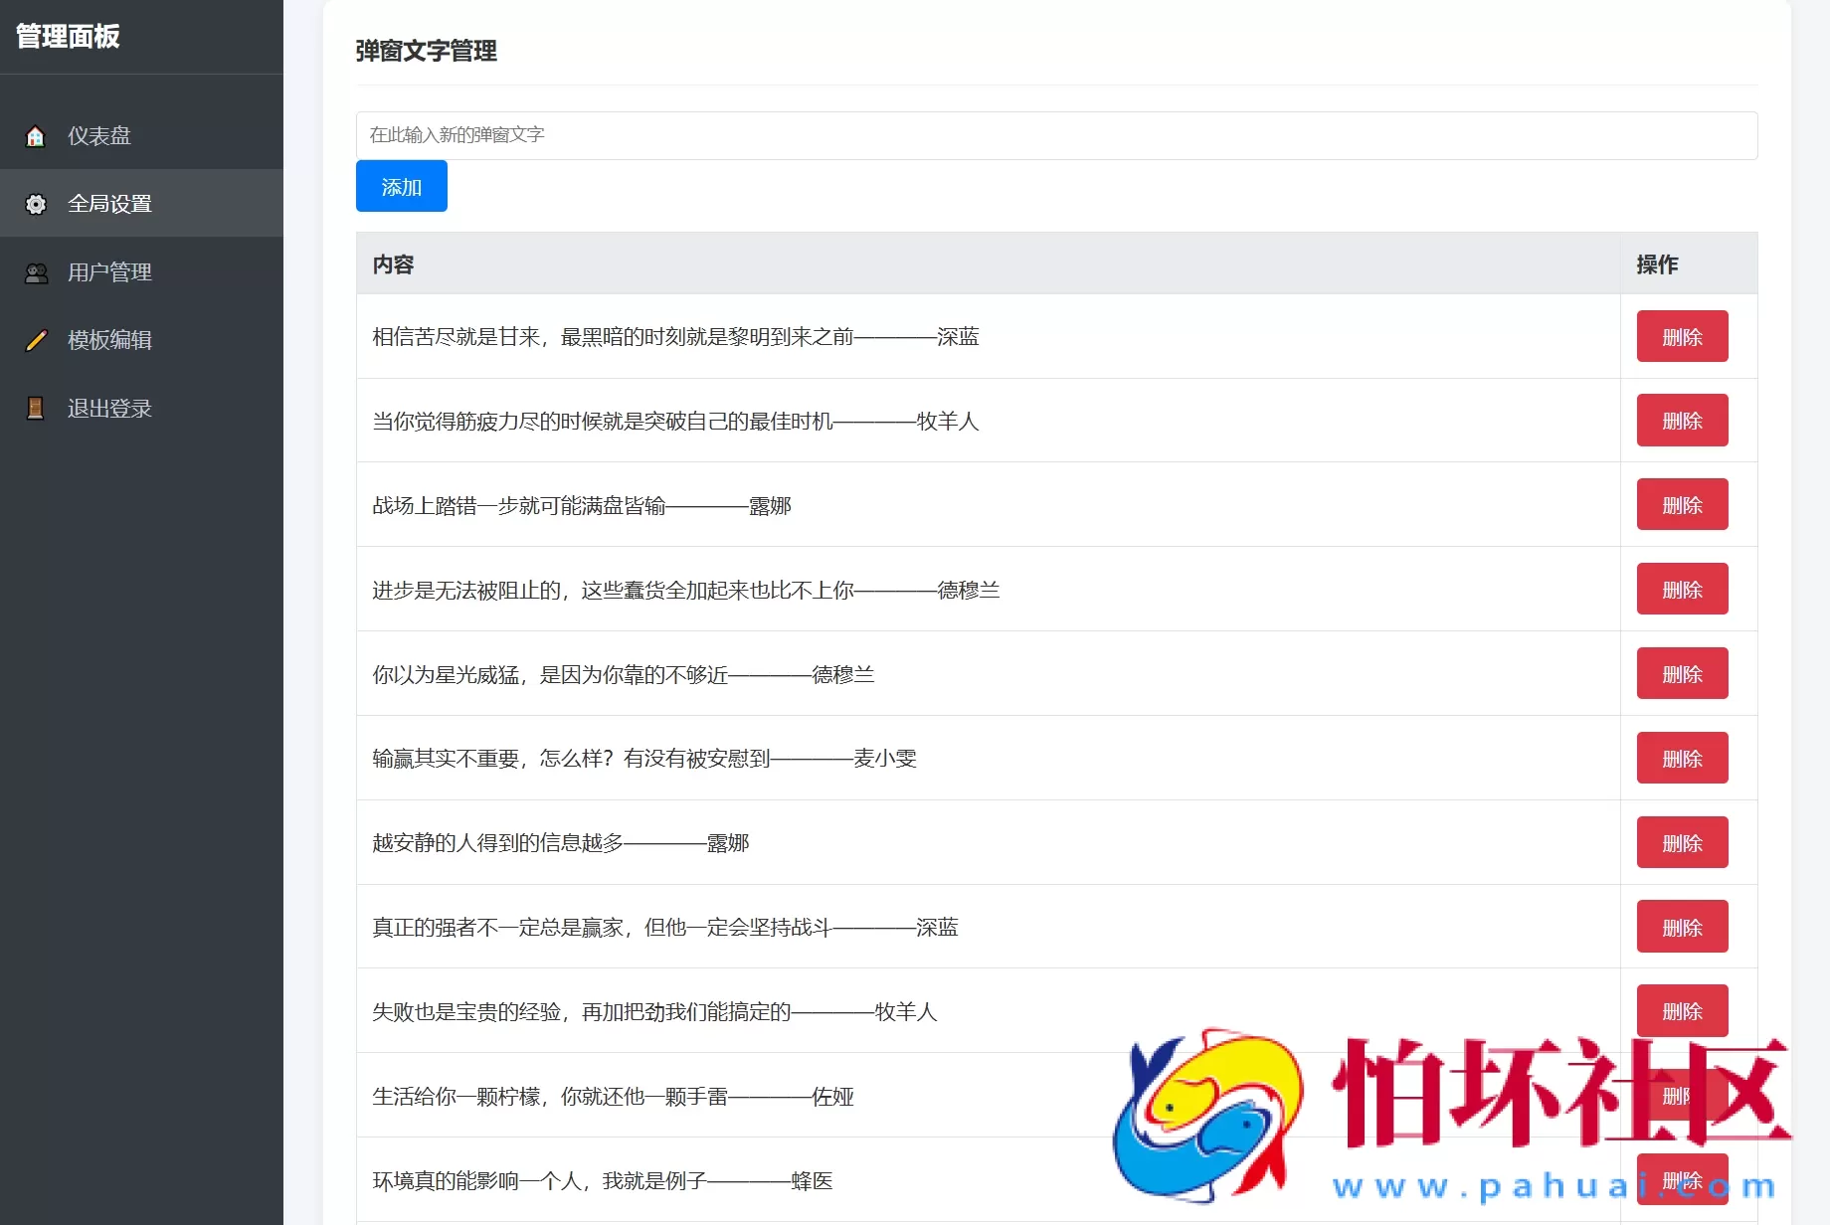Delete the 露娜 quote about 战场踏错
Image resolution: width=1830 pixels, height=1225 pixels.
(x=1681, y=504)
